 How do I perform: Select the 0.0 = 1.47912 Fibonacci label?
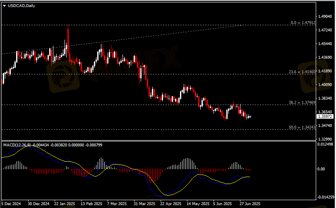(303, 22)
